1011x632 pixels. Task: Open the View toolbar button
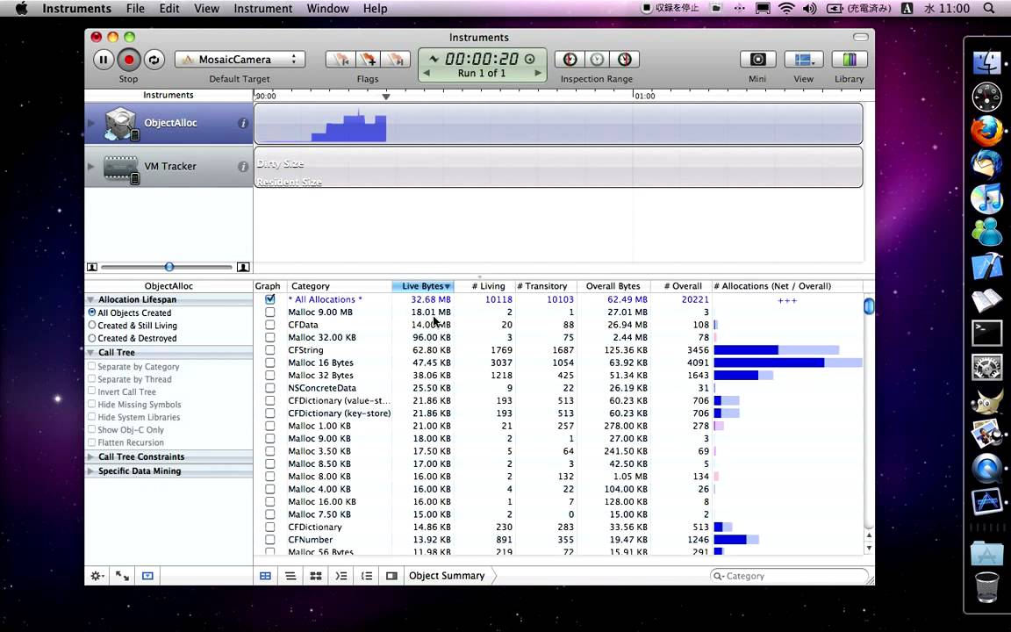(x=803, y=60)
